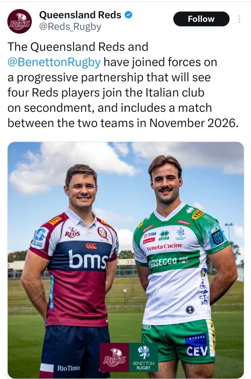Open the three-dot more options menu
Viewport: 251px width, 379px height.
pos(239,19)
